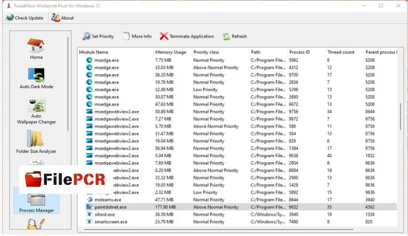Click the horizontal scrollbar under process list
The height and width of the screenshot is (236, 408).
[x=219, y=230]
